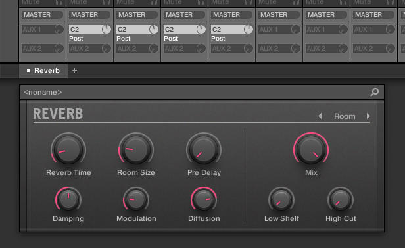
Task: Open MASTER output dropdown on fifth channel strip
Action: [231, 15]
